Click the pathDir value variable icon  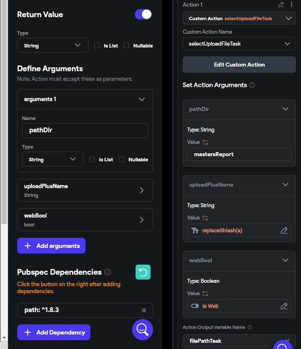[x=204, y=142]
